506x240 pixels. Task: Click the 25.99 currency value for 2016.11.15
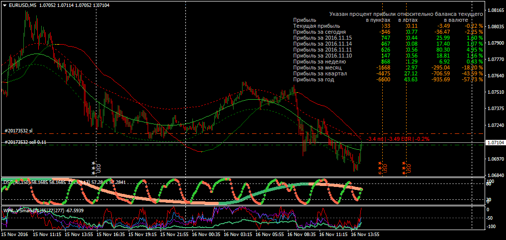[x=444, y=38]
